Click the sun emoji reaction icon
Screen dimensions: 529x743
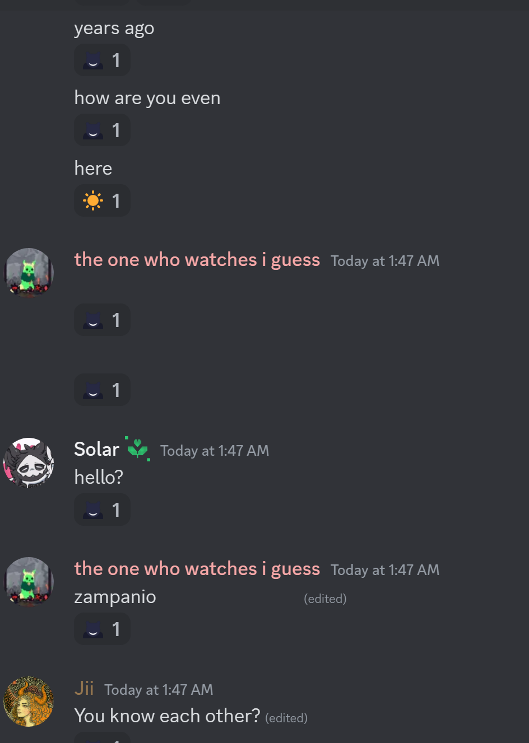click(93, 200)
